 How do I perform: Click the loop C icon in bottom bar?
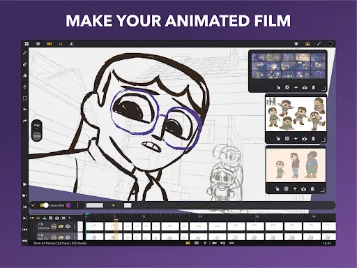(x=205, y=243)
